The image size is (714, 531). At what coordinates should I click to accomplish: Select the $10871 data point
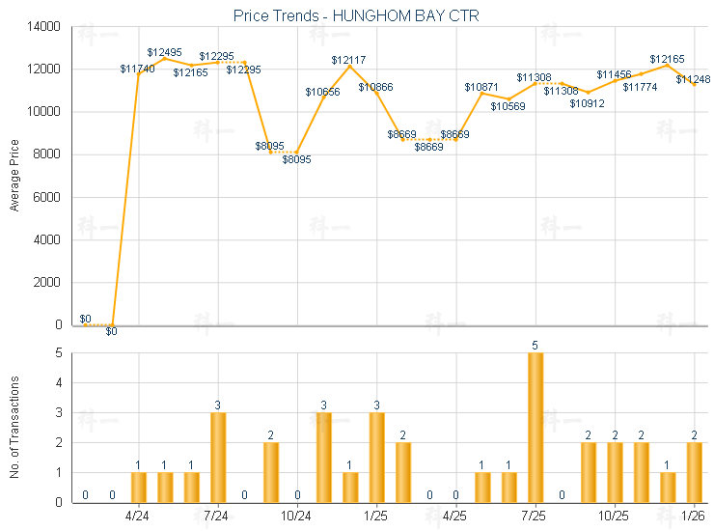click(x=481, y=93)
